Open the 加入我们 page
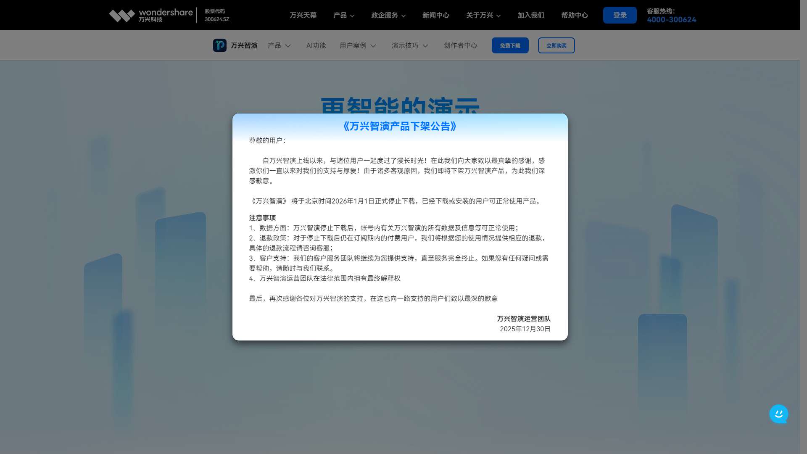807x454 pixels. tap(531, 15)
